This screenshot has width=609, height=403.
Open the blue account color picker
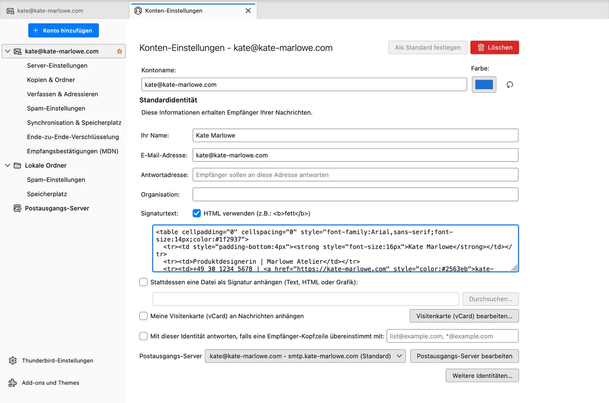point(484,85)
